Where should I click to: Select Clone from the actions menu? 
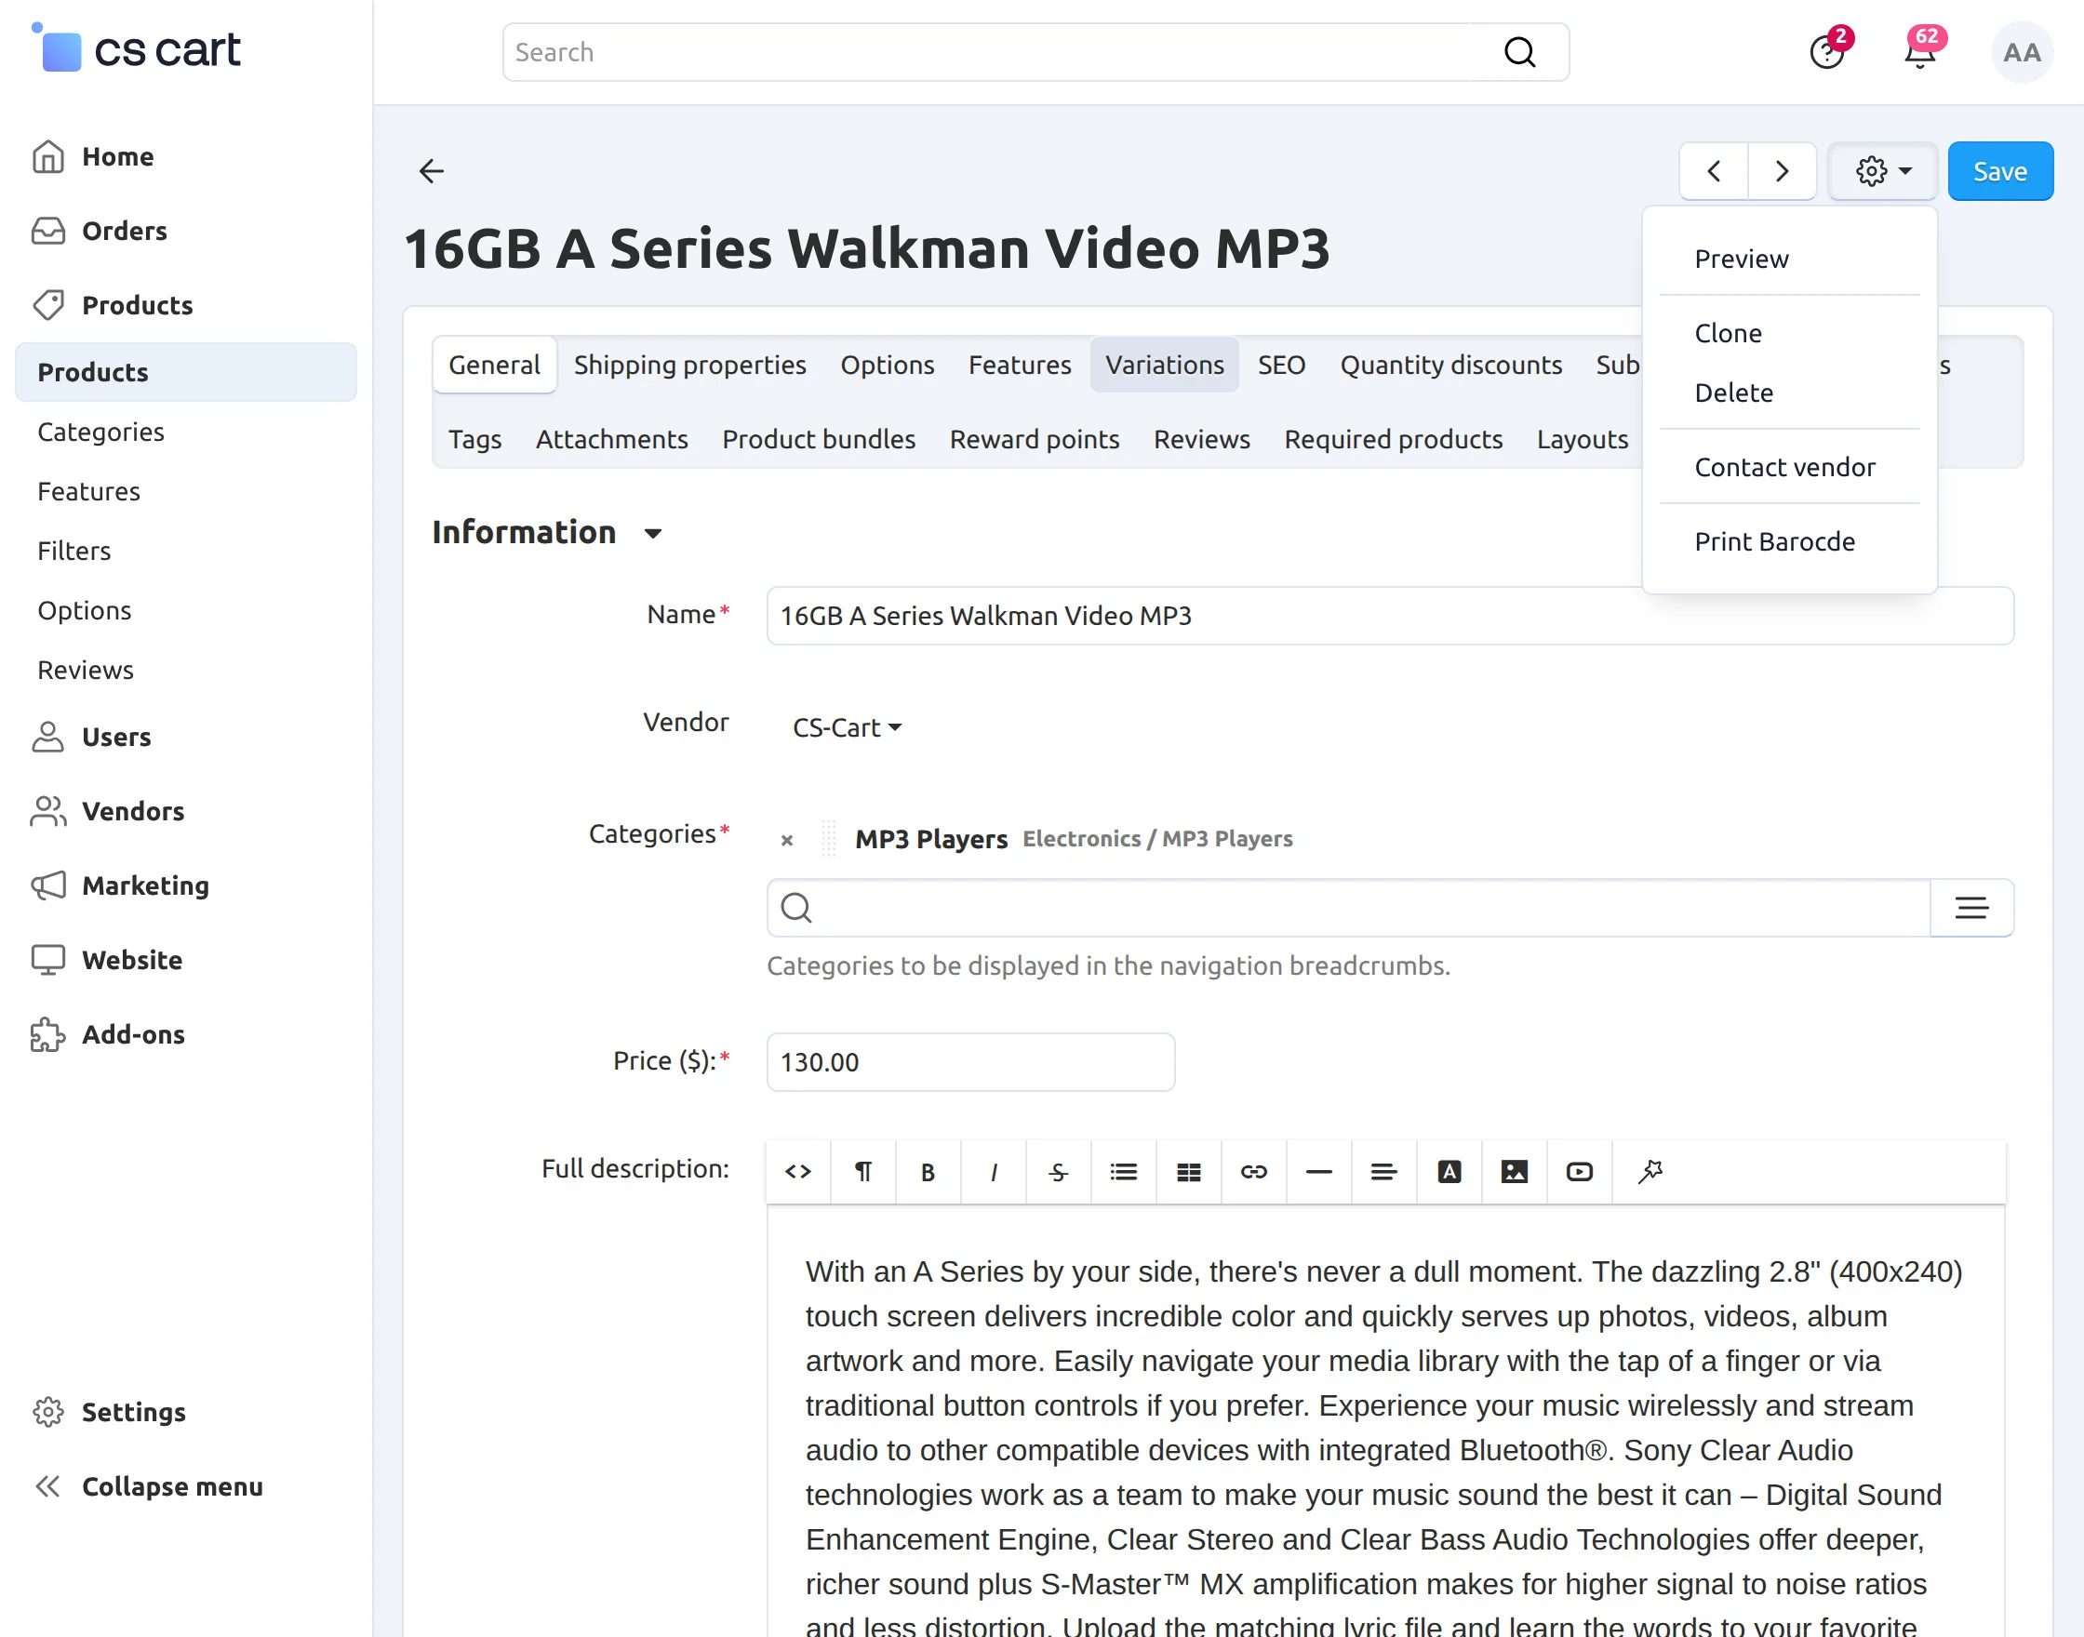(1728, 334)
